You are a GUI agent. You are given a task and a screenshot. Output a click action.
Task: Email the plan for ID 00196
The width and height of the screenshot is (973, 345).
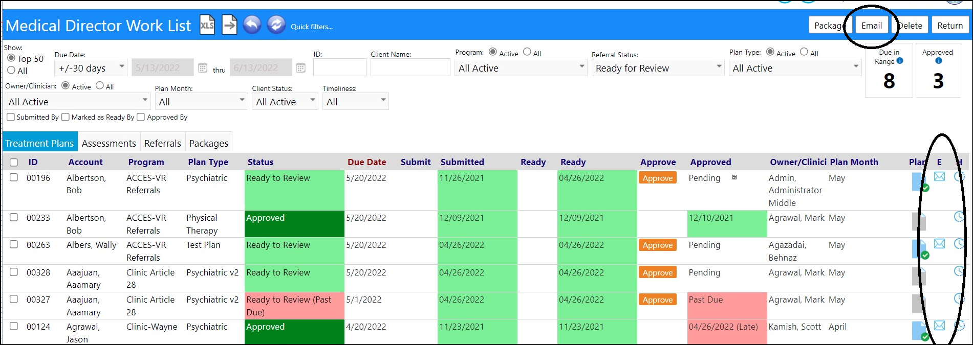939,176
